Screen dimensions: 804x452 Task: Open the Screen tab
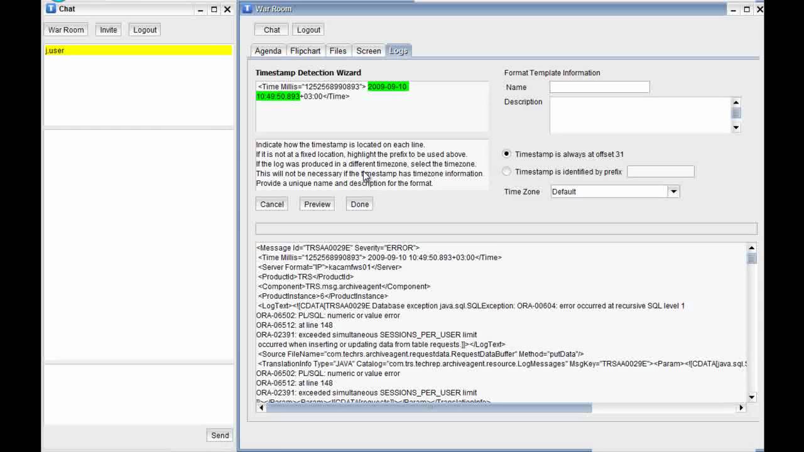tap(369, 51)
